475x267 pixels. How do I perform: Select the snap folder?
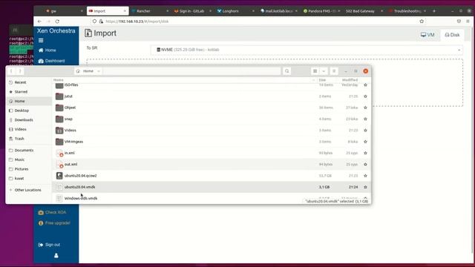tap(211, 119)
